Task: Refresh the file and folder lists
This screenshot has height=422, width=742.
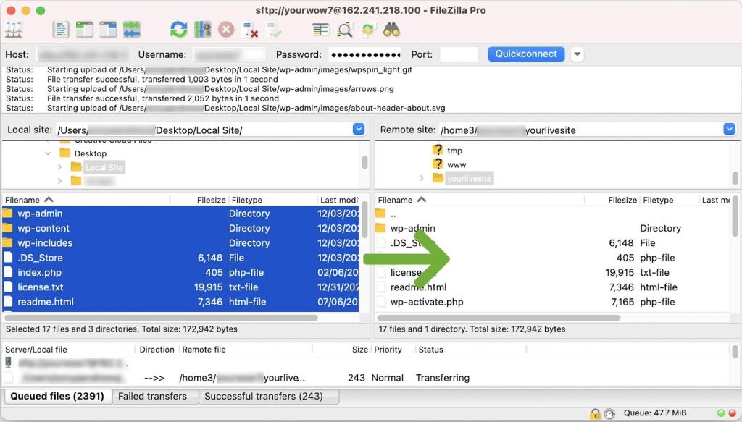Action: [178, 30]
